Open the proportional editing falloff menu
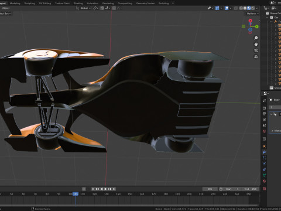 tap(118, 8)
